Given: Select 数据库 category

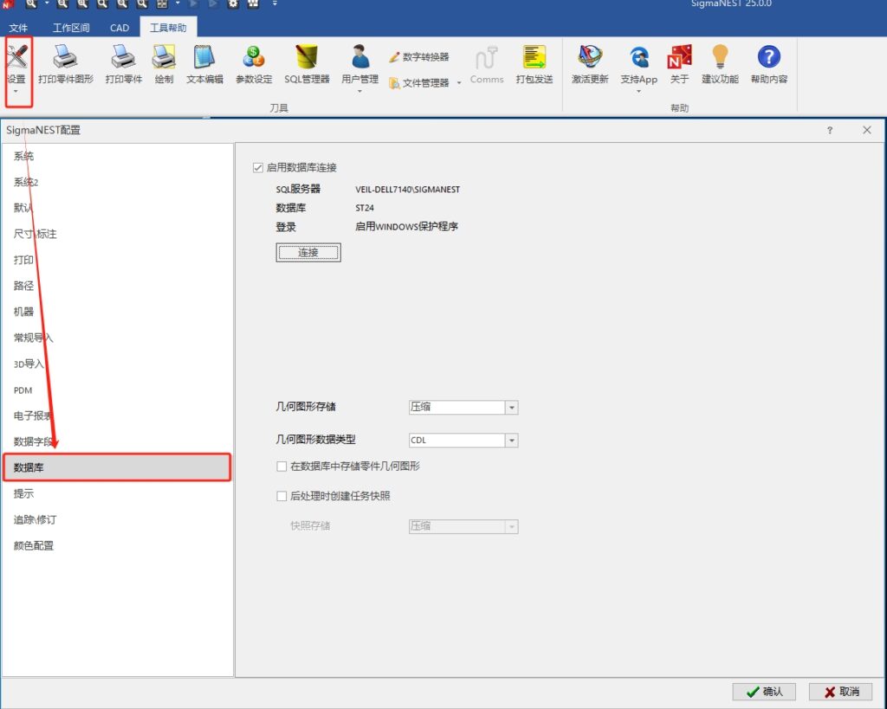Looking at the screenshot, I should pyautogui.click(x=117, y=467).
